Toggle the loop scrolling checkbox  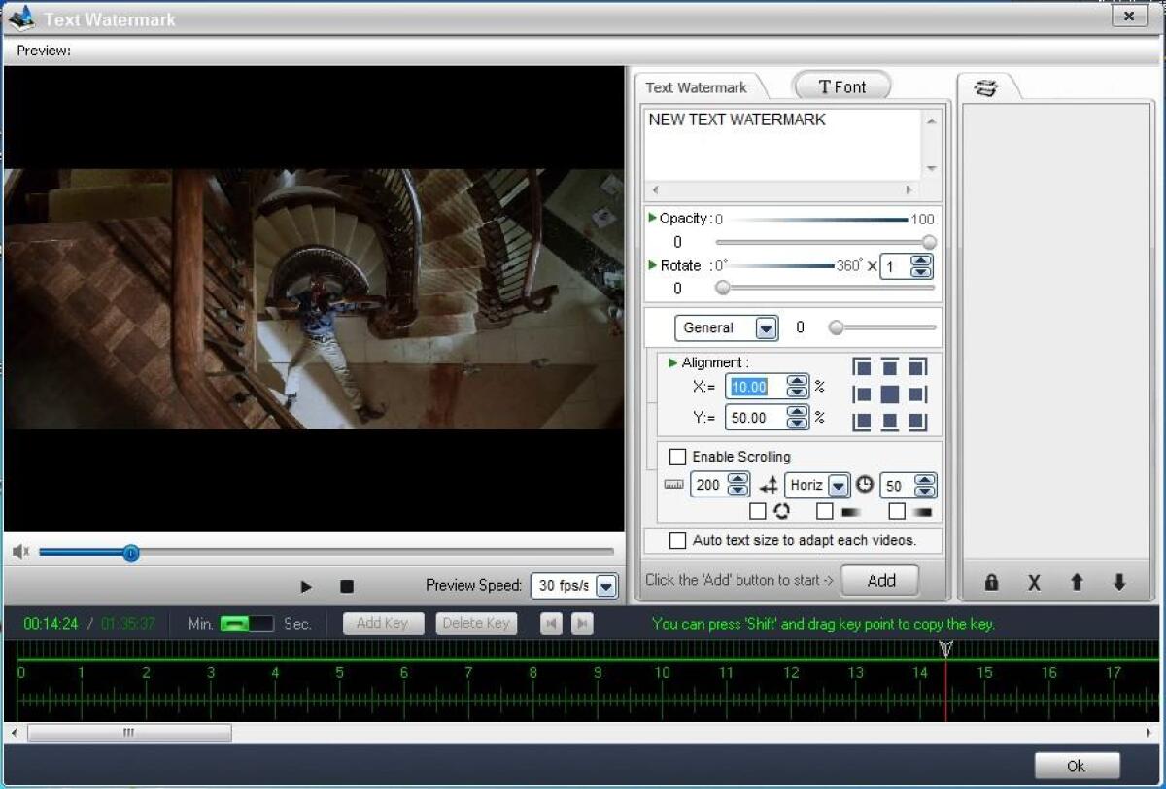(759, 510)
